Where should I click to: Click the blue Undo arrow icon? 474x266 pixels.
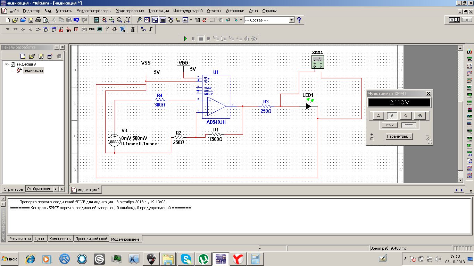[x=76, y=20]
